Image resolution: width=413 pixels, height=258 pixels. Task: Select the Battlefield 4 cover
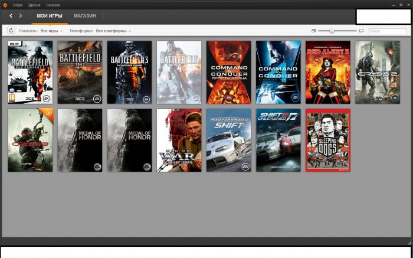[179, 72]
